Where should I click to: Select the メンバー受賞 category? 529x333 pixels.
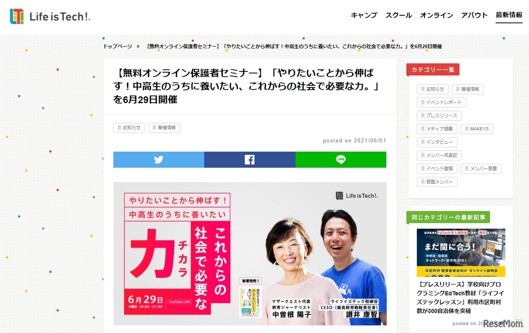point(481,168)
